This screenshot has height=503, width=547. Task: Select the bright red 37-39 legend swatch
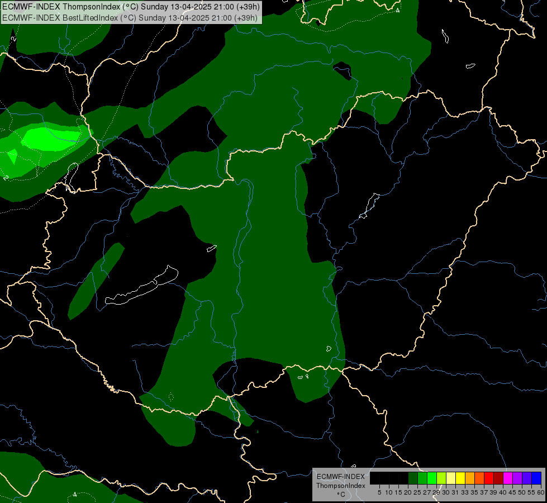click(x=489, y=478)
